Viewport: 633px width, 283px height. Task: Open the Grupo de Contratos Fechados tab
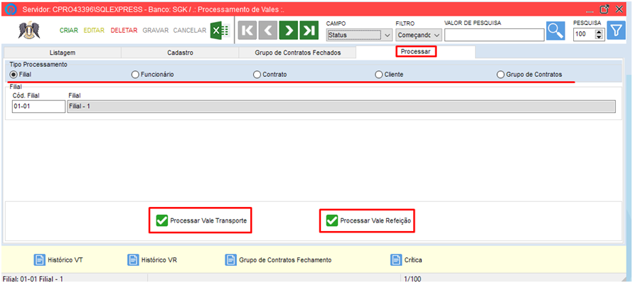coord(297,53)
